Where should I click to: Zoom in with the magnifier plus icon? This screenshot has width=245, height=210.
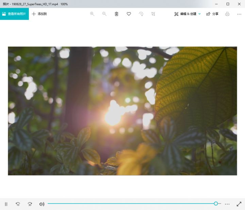point(92,14)
